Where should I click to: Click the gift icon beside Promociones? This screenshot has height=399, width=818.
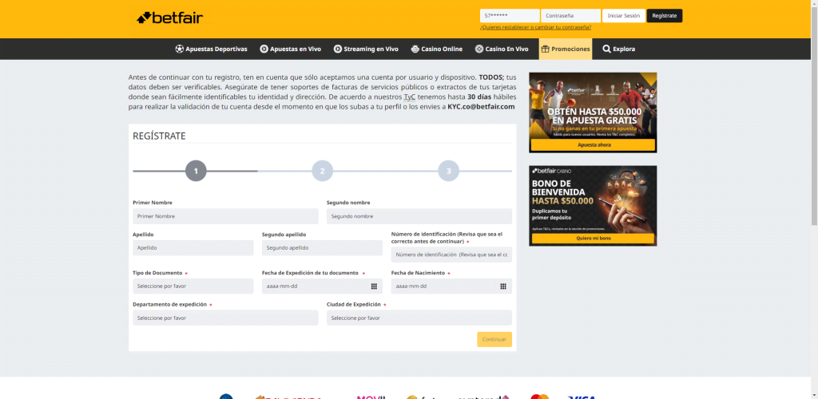point(545,49)
